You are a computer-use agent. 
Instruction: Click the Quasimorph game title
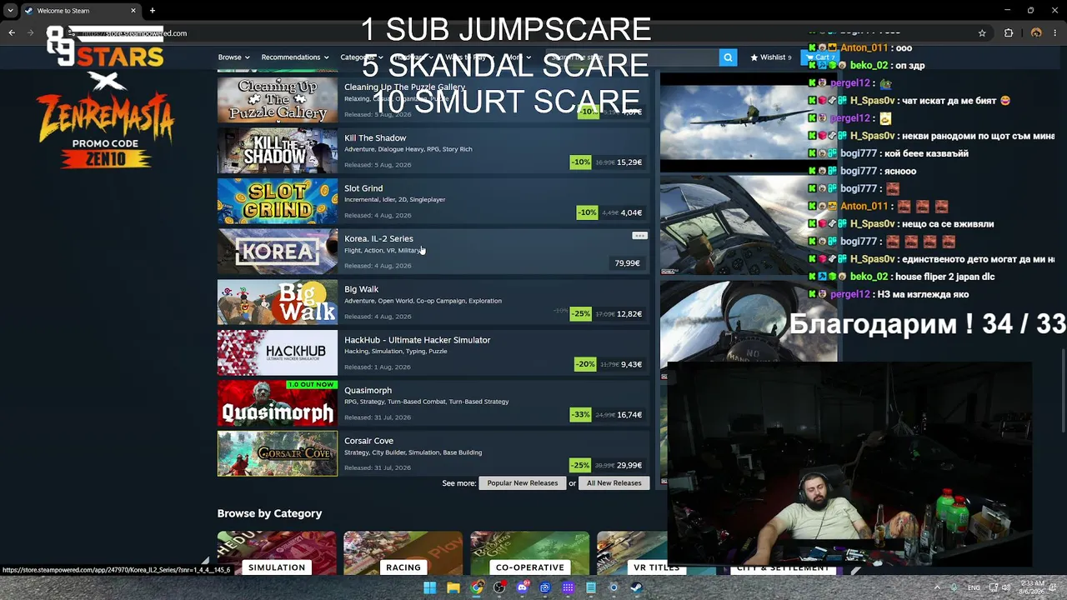click(x=368, y=391)
